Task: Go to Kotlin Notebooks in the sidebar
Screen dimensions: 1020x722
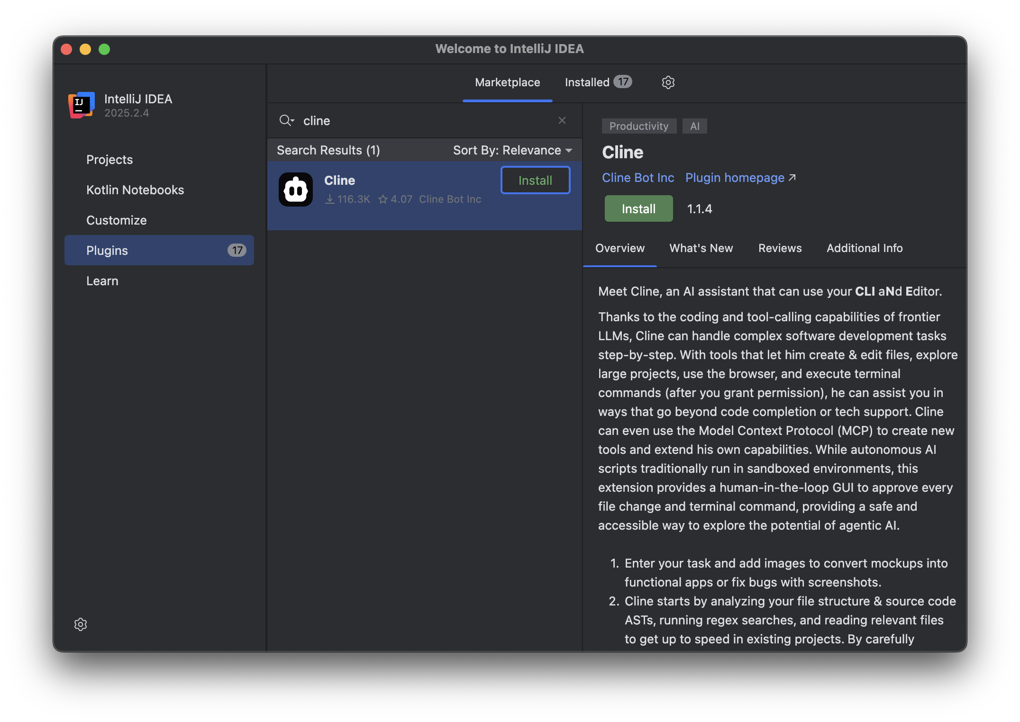Action: pos(135,190)
